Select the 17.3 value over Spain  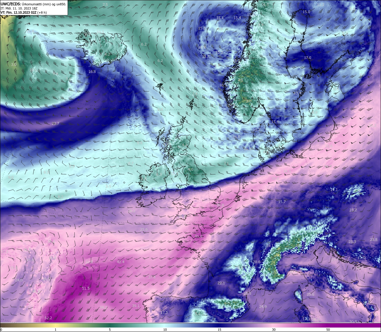pos(164,313)
